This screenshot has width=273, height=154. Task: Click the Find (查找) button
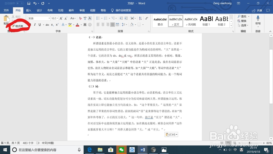(242, 16)
